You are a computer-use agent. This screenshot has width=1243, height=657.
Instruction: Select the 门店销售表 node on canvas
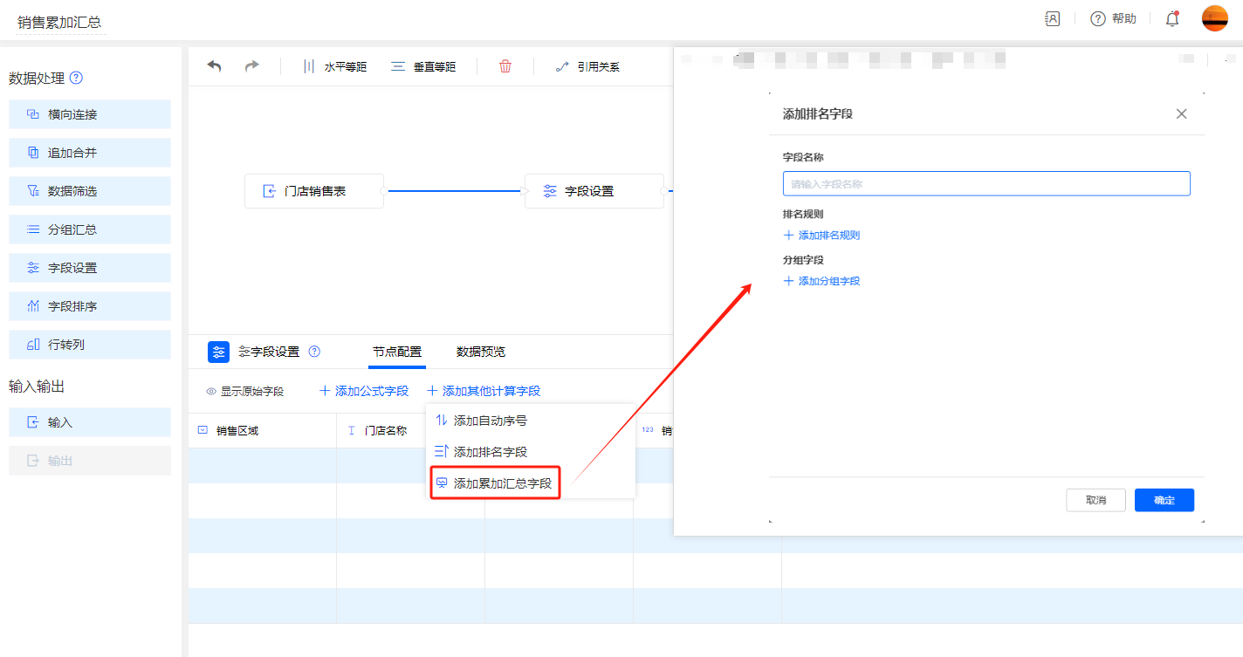314,191
